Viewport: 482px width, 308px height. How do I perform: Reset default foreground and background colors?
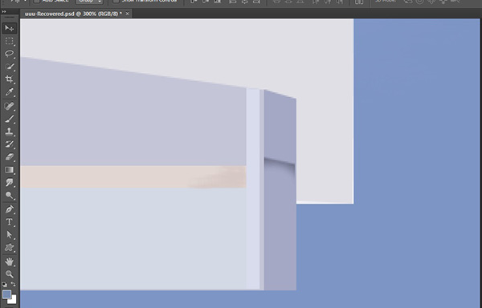[4, 285]
